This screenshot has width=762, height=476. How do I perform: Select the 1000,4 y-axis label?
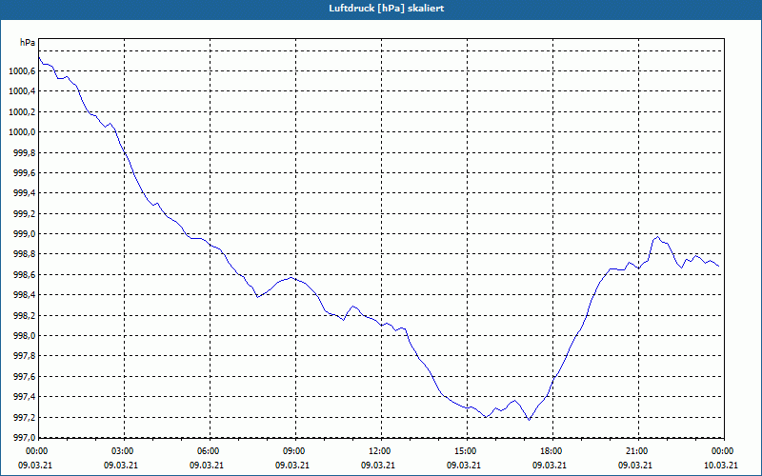tap(22, 91)
